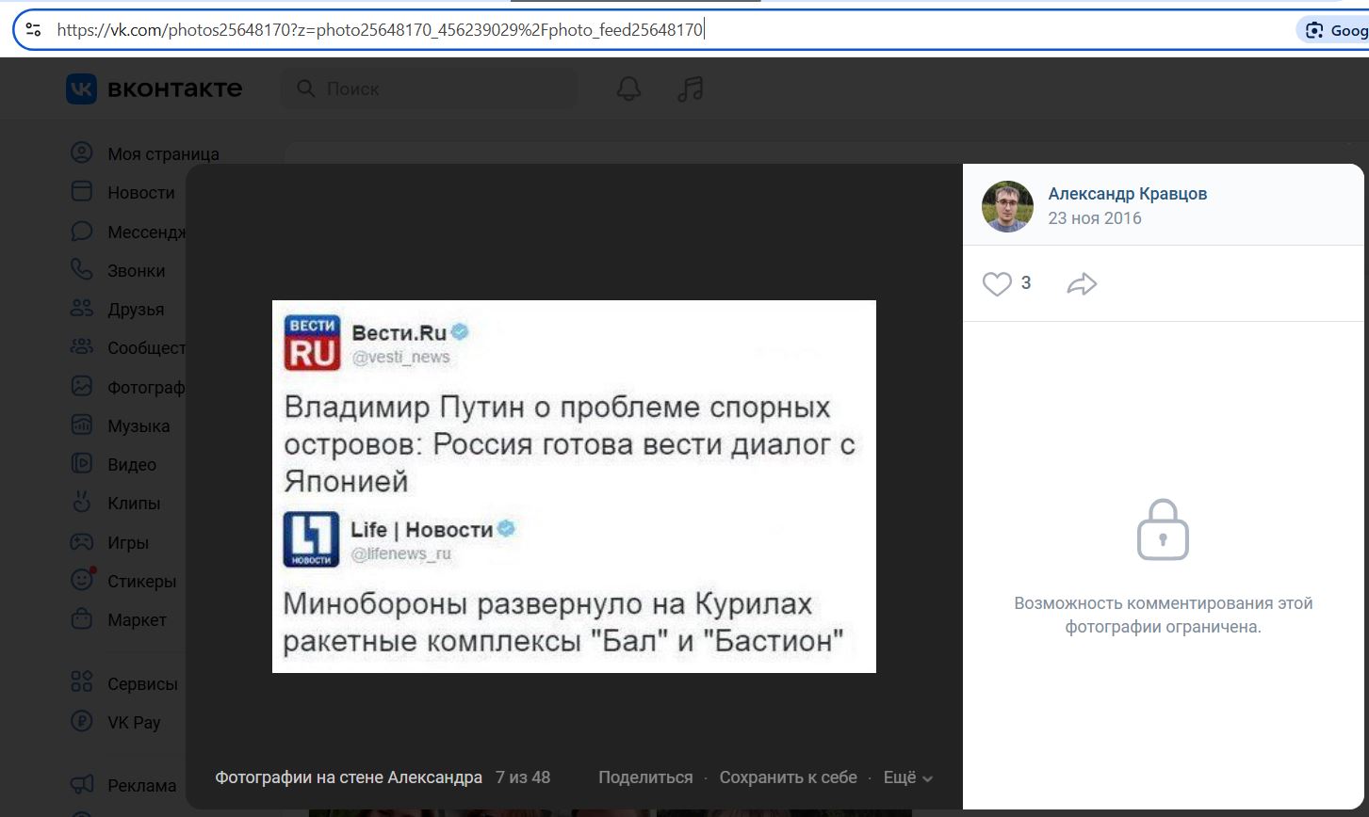
Task: Open notifications bell icon
Action: coord(628,88)
